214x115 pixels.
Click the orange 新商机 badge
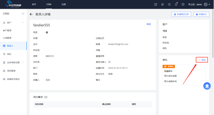169,66
